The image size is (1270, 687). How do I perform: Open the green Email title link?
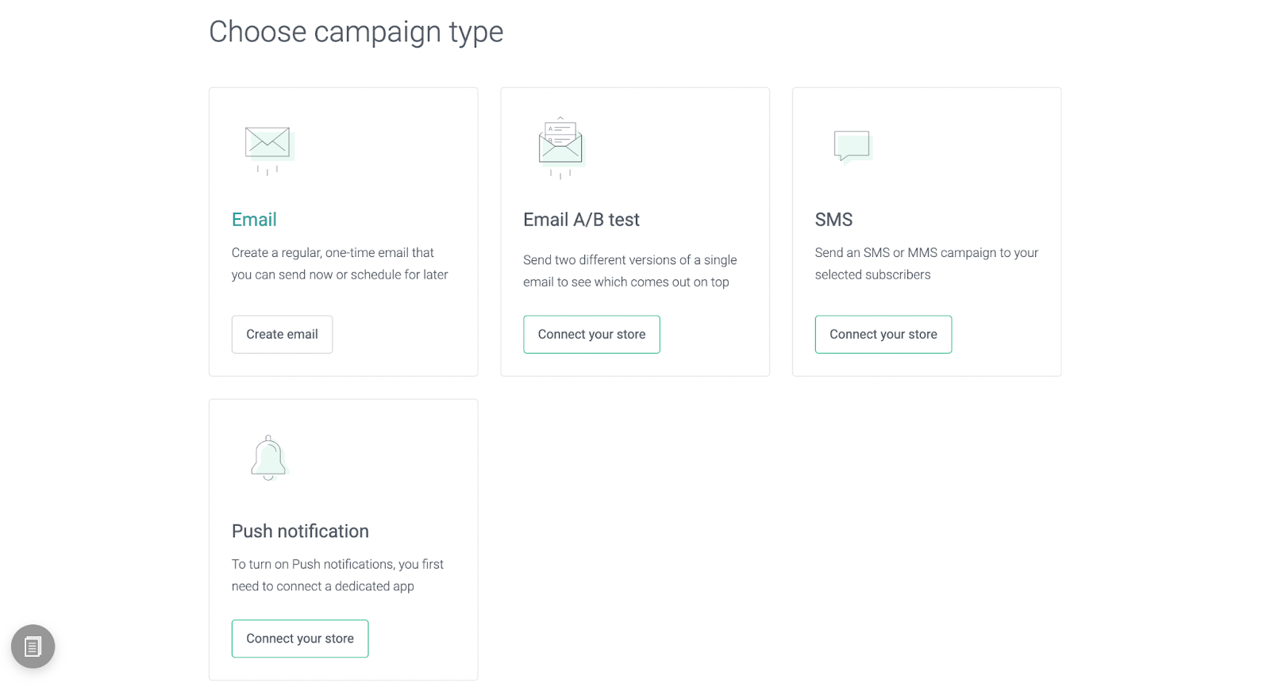(x=254, y=220)
